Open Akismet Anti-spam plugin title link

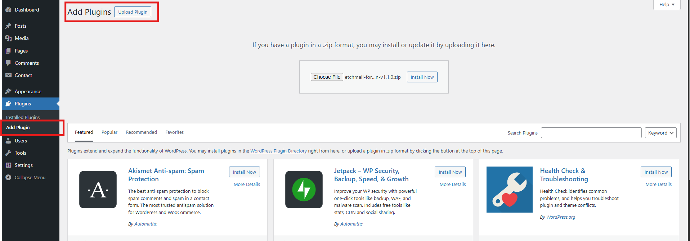(166, 175)
